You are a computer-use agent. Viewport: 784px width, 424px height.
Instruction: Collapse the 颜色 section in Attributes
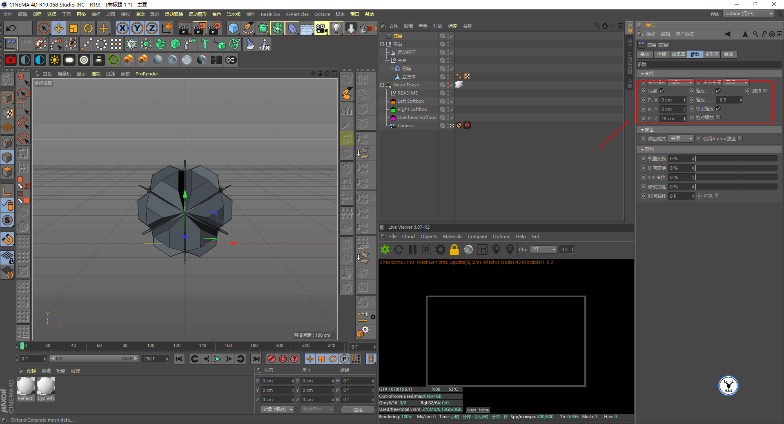point(643,130)
